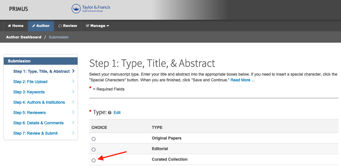Click the arrow next to Step 7: Review & Submit
The image size is (341, 167).
[x=73, y=133]
